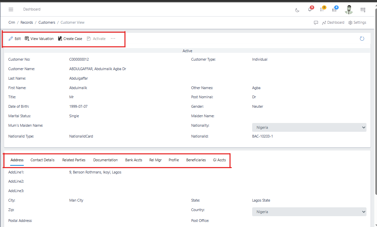Screen dimensions: 377x227
Task: Toggle dark mode with the moon icon
Action: pyautogui.click(x=297, y=10)
